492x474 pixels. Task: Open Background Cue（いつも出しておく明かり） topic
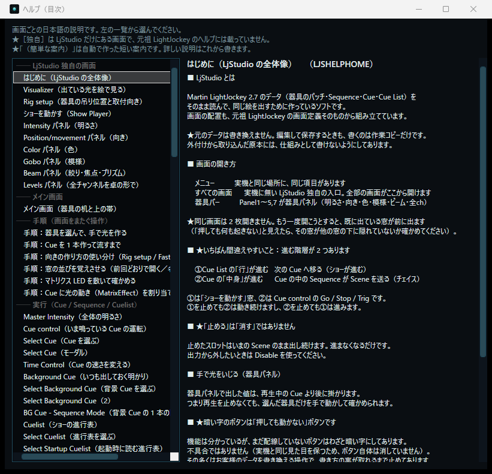coord(92,377)
